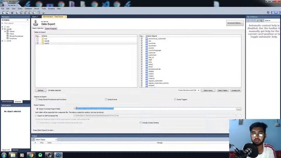Screen dimensions: 281x158
Task: Open the file explorer taskbar icon
Action: click(13, 155)
